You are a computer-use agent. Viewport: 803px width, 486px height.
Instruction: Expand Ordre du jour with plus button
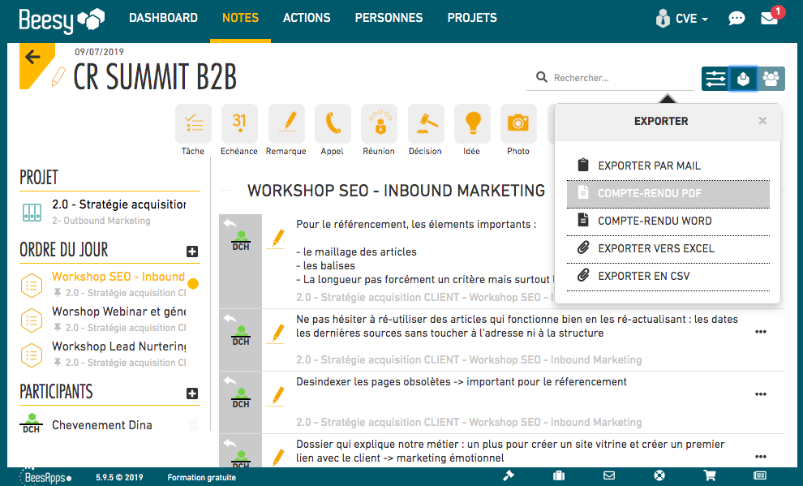click(192, 252)
